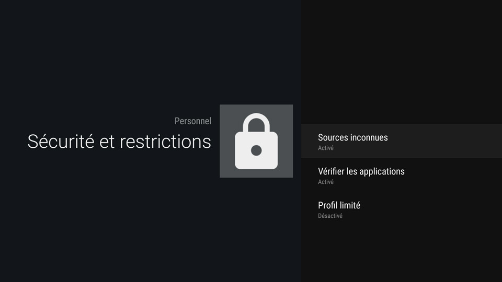Viewport: 502px width, 282px height.
Task: Select the gray security icon tile
Action: [x=256, y=141]
